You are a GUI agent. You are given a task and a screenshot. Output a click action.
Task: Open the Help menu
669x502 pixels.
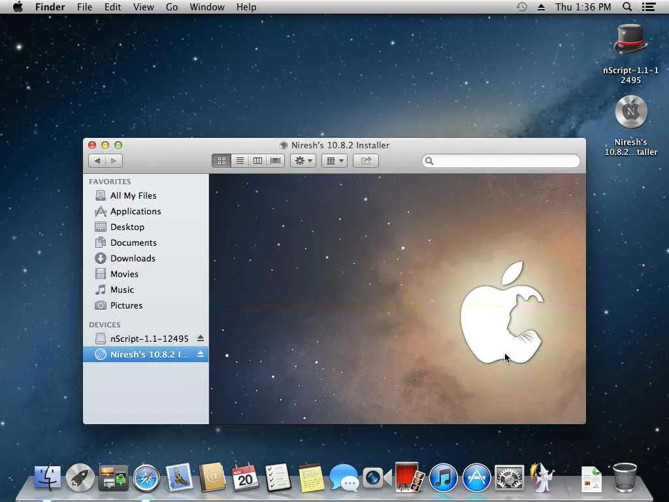coord(246,7)
